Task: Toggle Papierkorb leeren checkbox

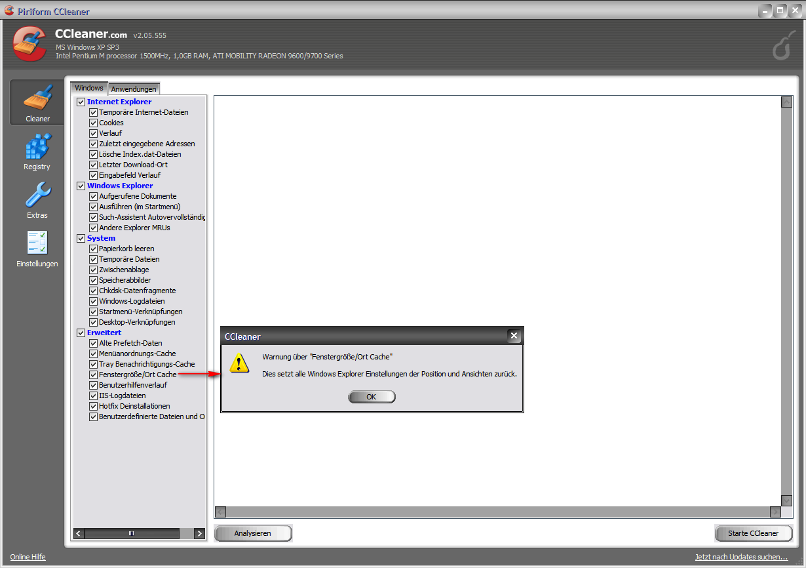Action: (93, 249)
